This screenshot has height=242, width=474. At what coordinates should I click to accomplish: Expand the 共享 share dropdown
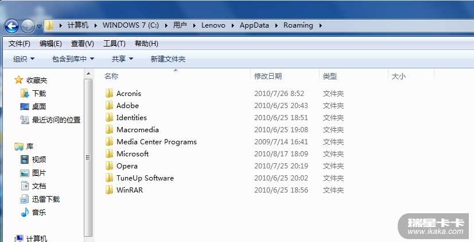tap(122, 59)
